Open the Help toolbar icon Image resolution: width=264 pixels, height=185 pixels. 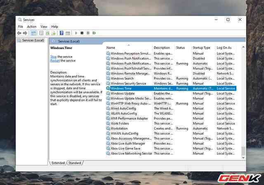click(61, 33)
